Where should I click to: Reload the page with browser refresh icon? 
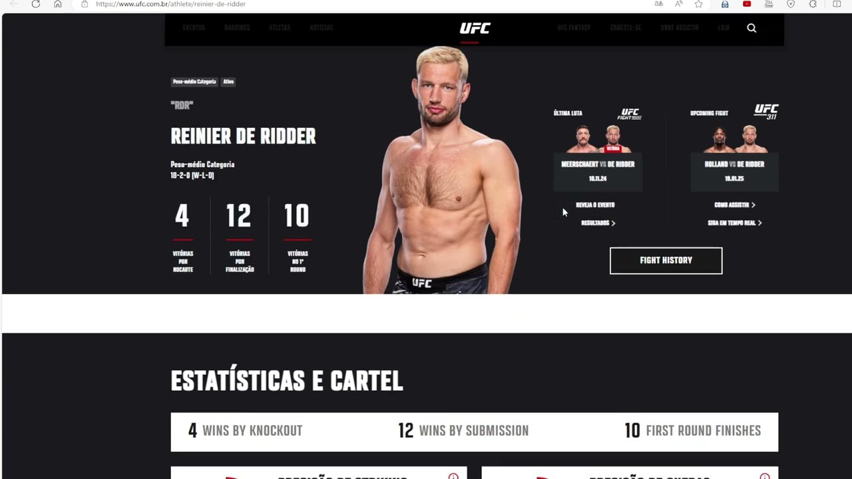point(36,4)
